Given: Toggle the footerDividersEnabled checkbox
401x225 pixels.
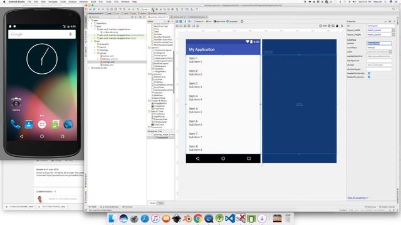Looking at the screenshot, I should [x=369, y=77].
